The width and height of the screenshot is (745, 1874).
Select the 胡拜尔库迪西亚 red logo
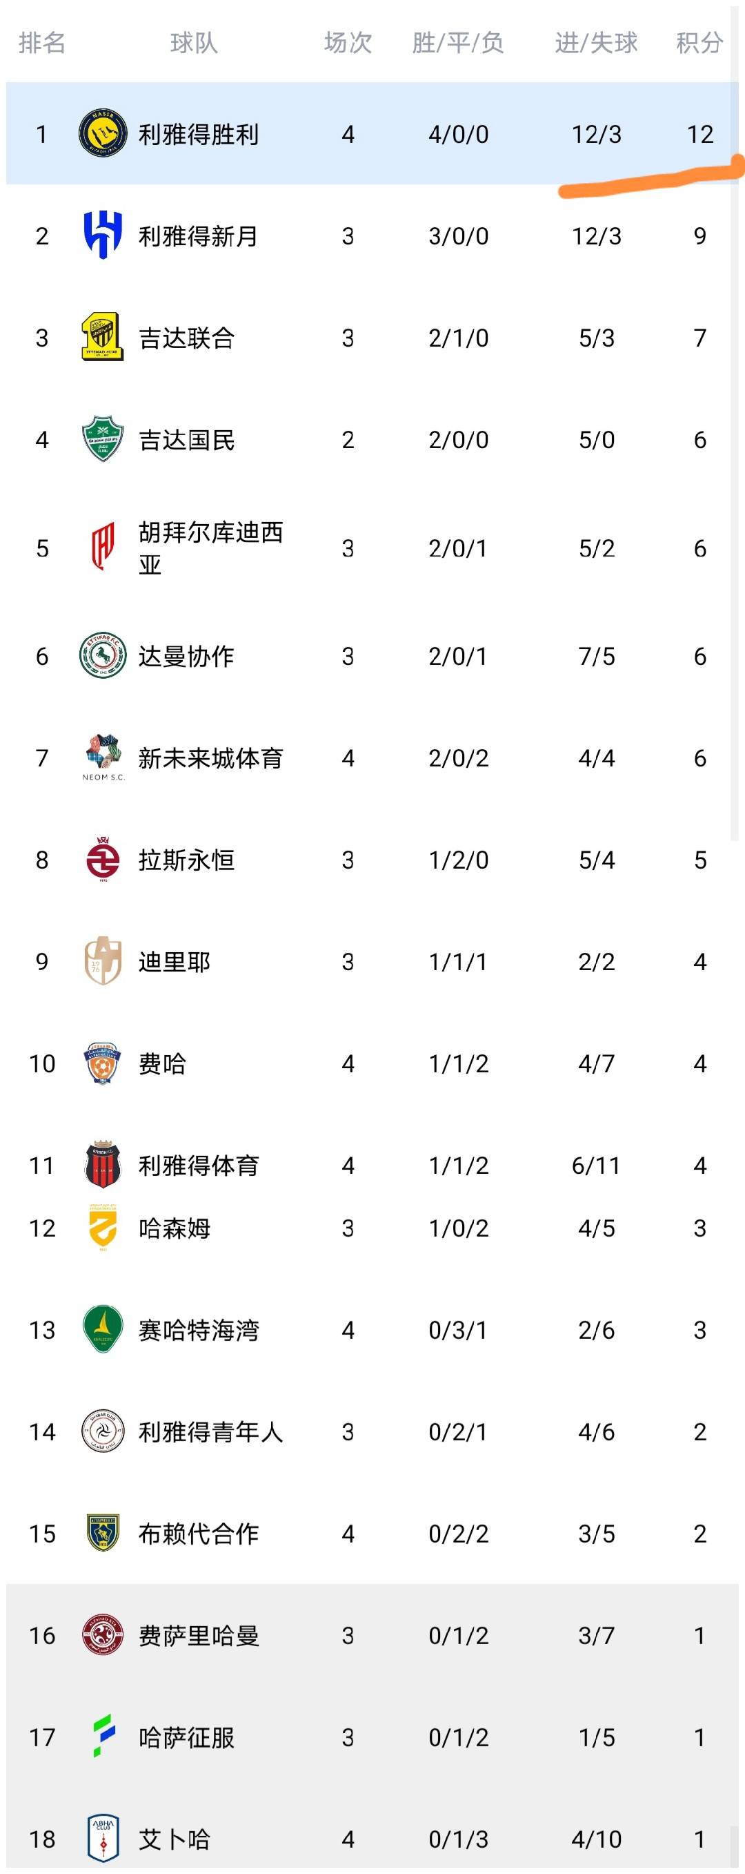pos(103,548)
